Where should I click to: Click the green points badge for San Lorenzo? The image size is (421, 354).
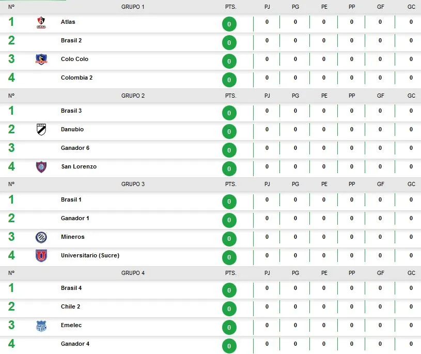coord(229,168)
